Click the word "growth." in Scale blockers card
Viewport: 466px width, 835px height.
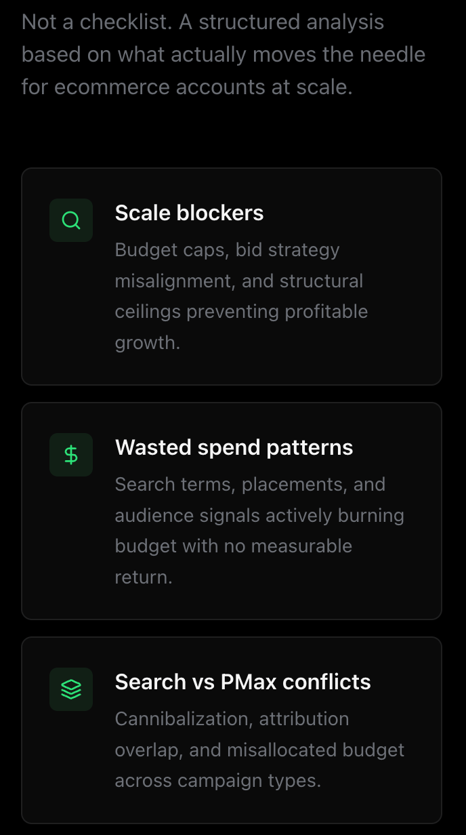148,343
